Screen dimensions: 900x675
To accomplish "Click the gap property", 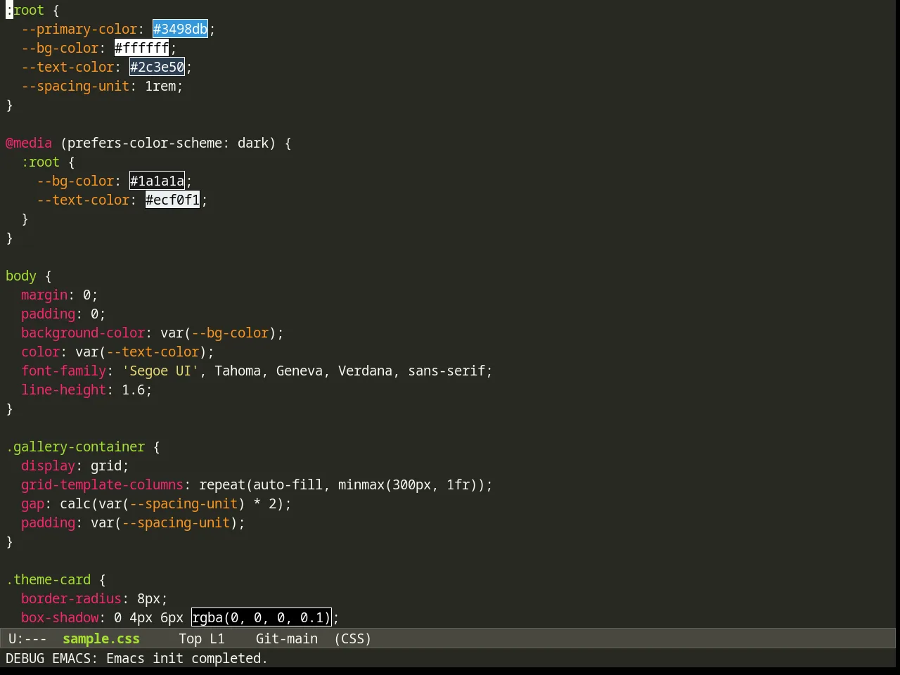I will (32, 503).
